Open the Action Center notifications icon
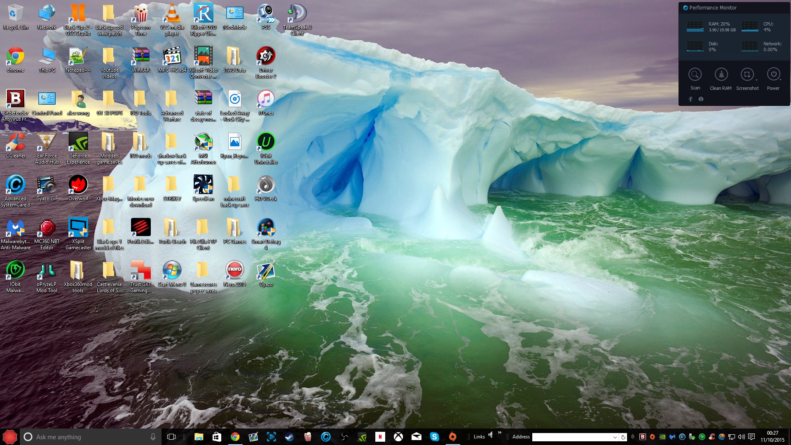791x445 pixels. [751, 437]
